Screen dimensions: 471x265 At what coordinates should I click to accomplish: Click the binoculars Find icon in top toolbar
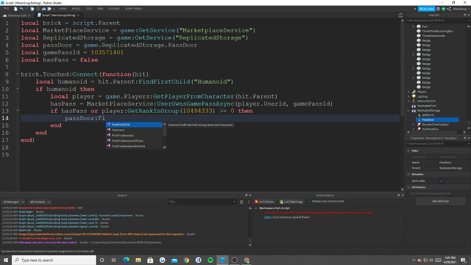click(44, 8)
